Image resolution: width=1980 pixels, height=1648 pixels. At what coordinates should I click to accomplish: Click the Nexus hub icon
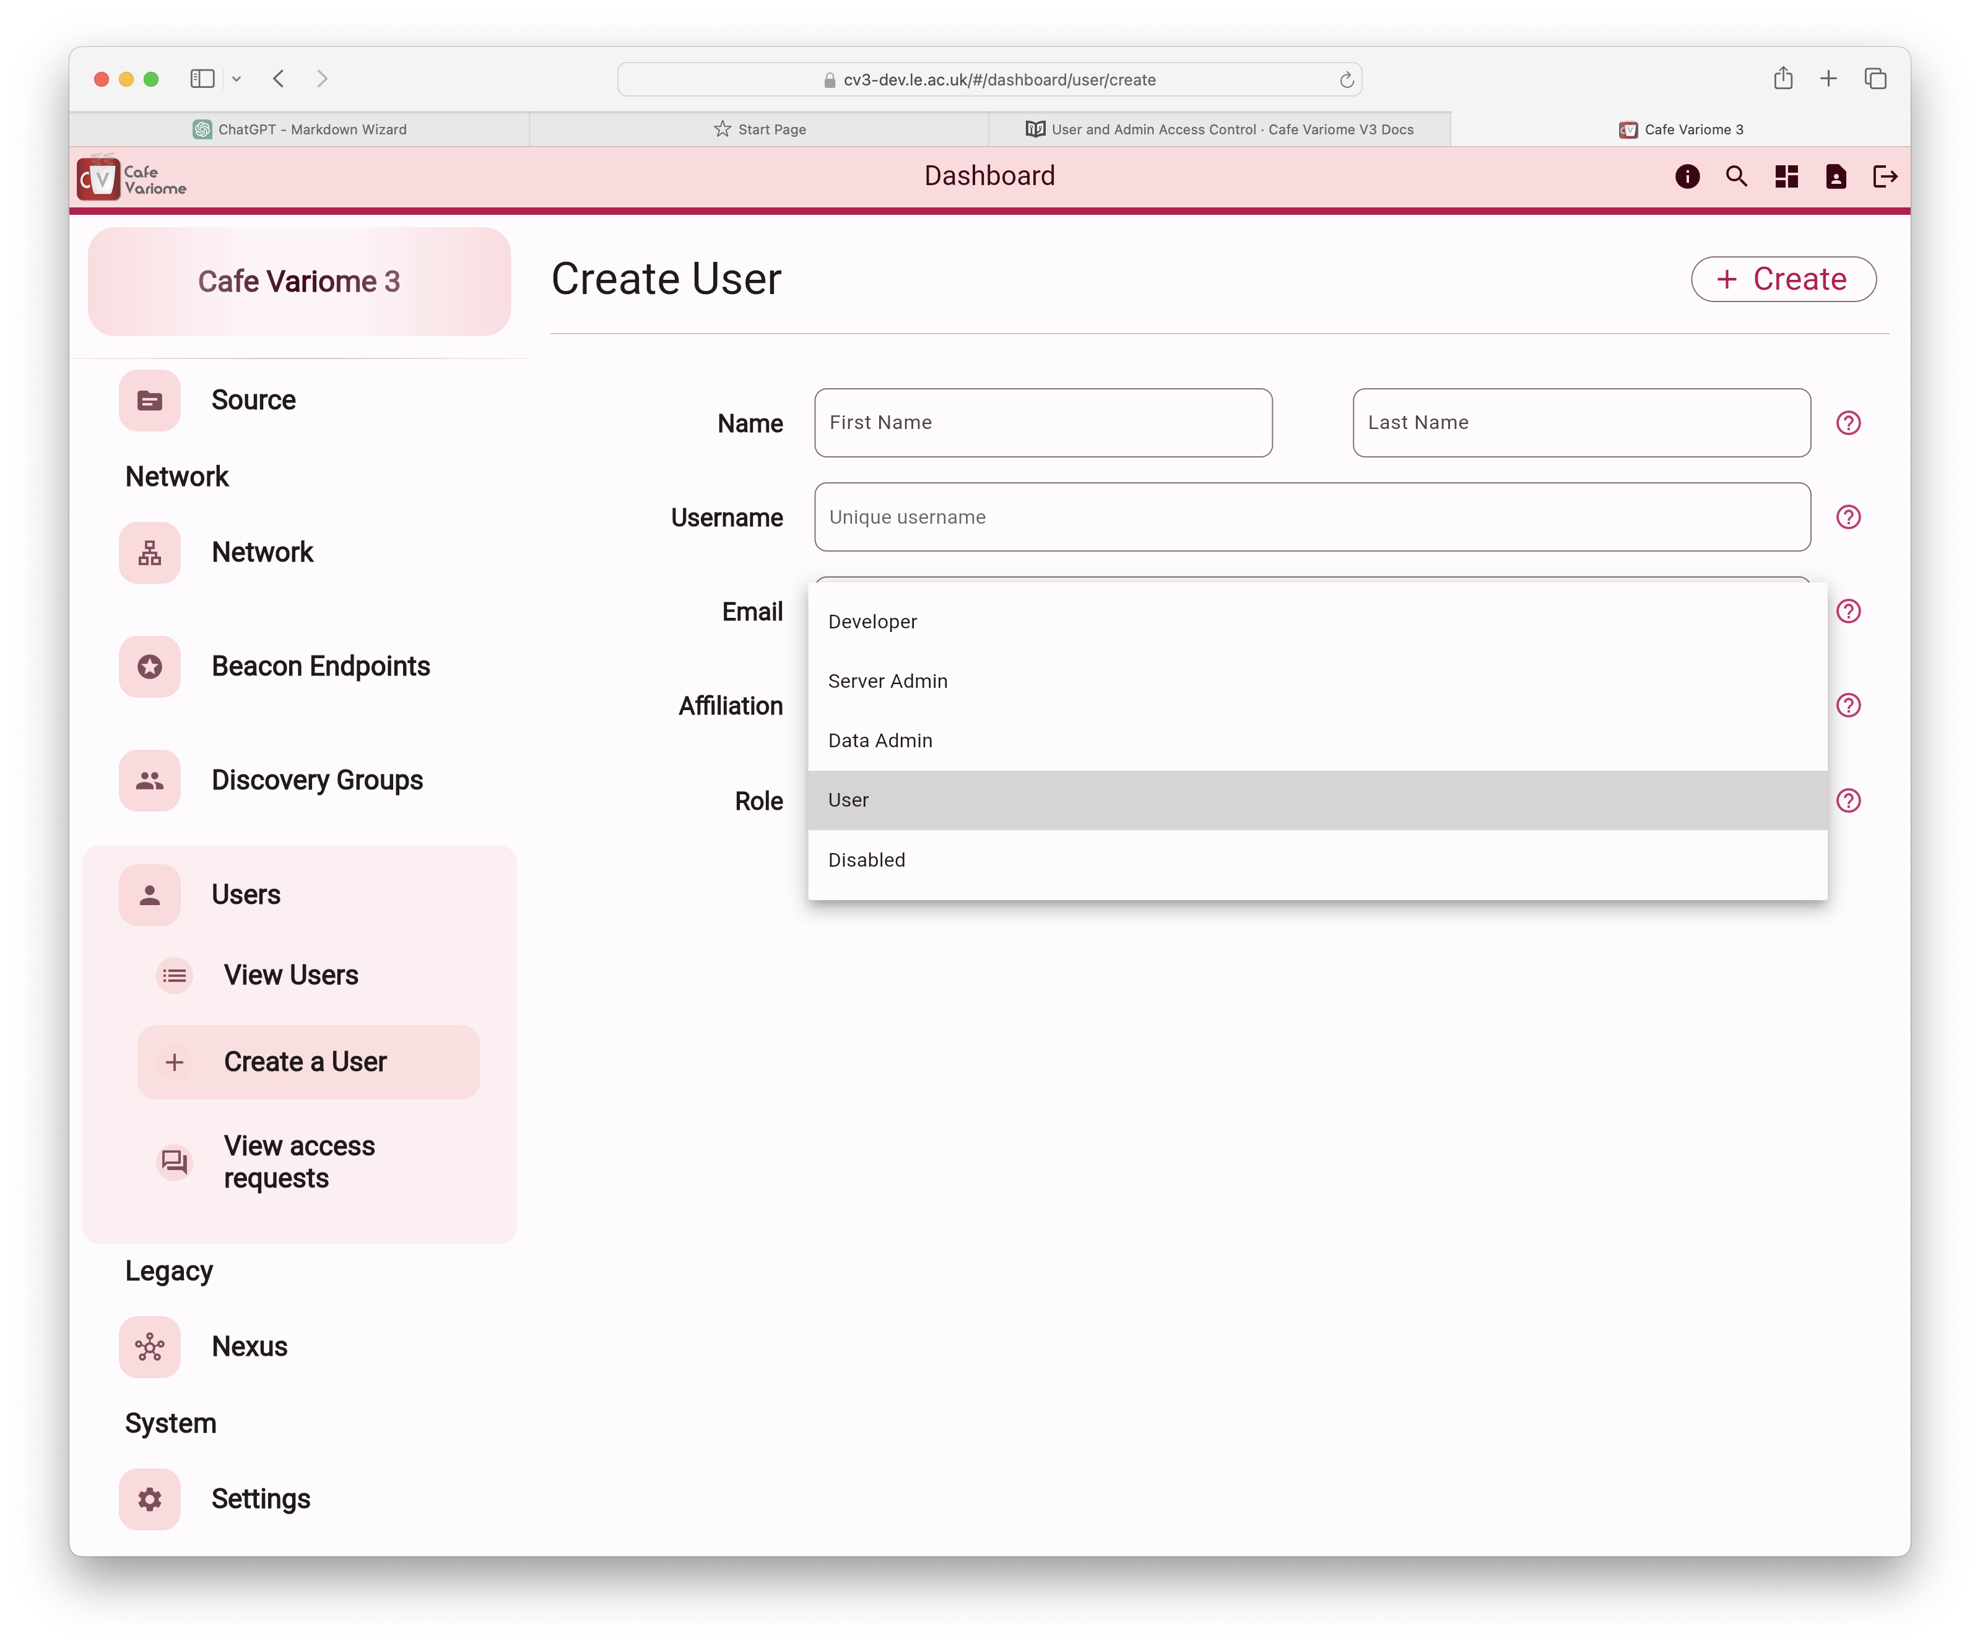click(x=150, y=1347)
